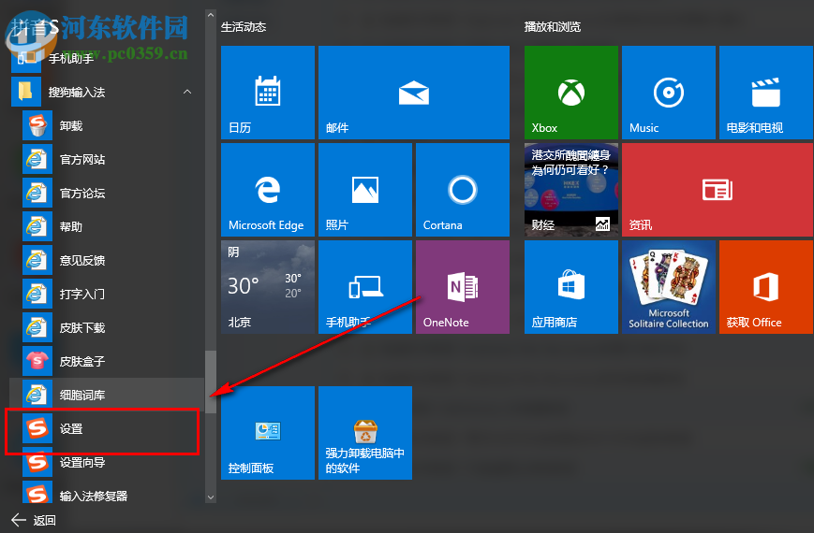Viewport: 814px width, 533px height.
Task: Open the 电影和电视 tile
Action: point(766,93)
